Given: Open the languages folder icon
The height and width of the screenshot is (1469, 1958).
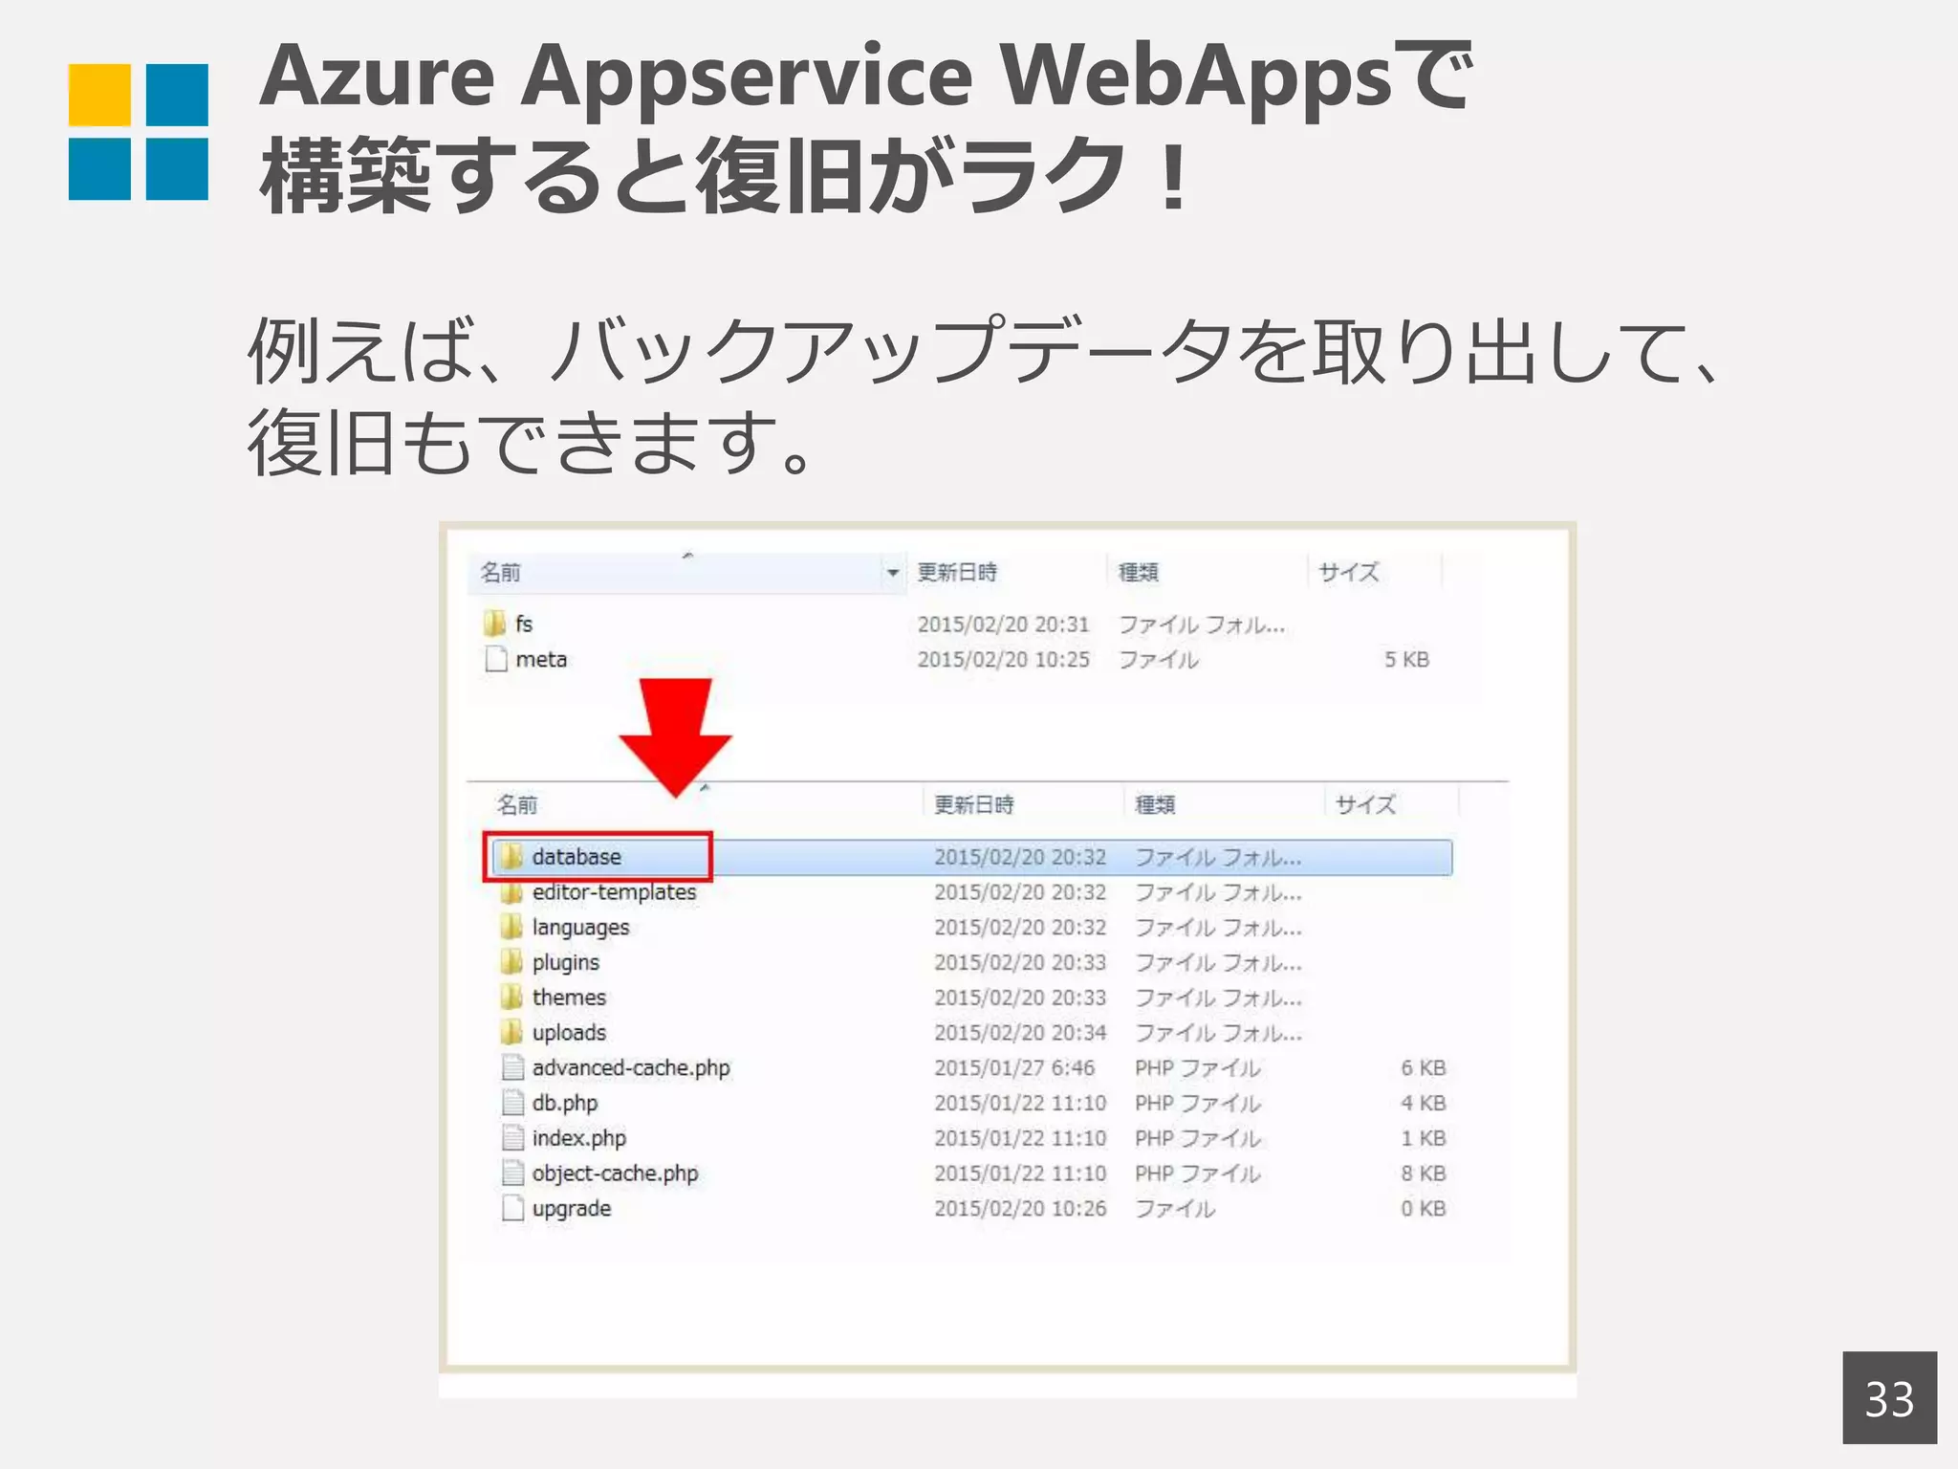Looking at the screenshot, I should (511, 927).
